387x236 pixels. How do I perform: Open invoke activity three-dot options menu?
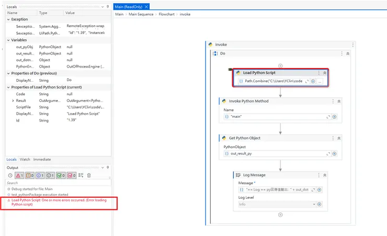(x=353, y=44)
